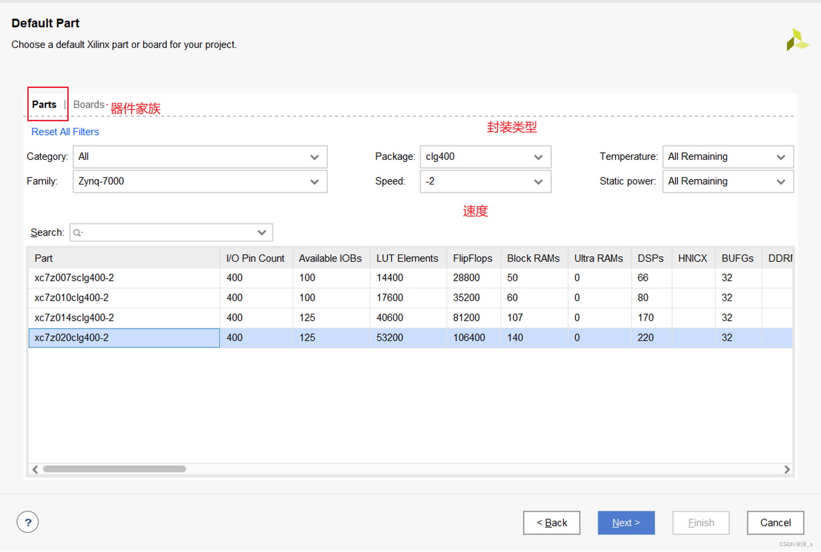The height and width of the screenshot is (552, 821).
Task: Click the Next button
Action: tap(626, 523)
